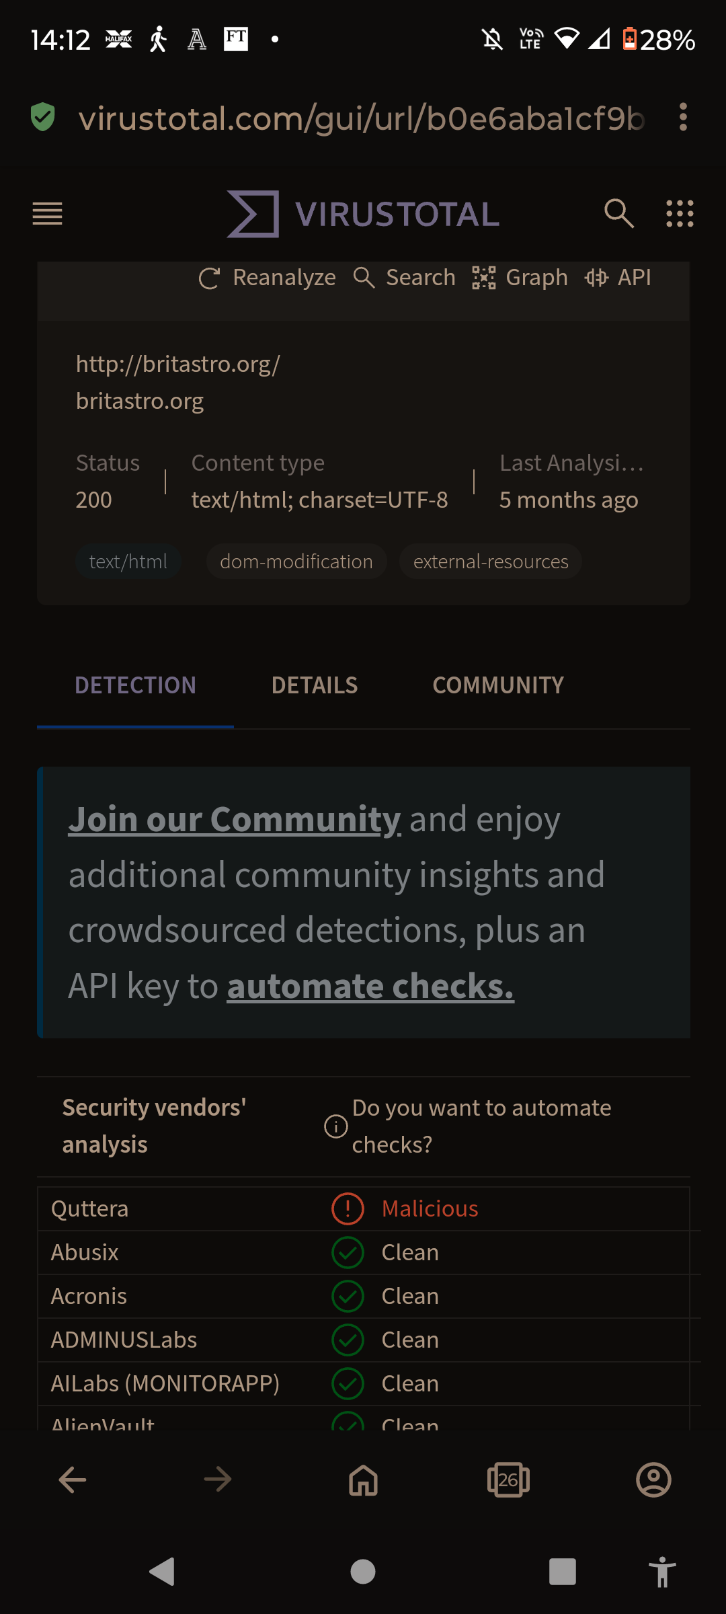Click the http://britastro.org/ URL text

tap(178, 364)
